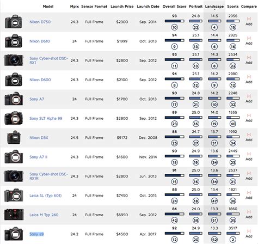Click Nikon D750 overall score bar

(x=174, y=21)
